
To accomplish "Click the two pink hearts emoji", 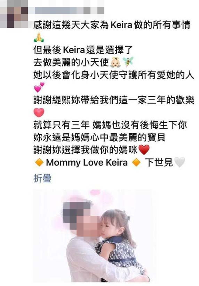I will pos(39,87).
